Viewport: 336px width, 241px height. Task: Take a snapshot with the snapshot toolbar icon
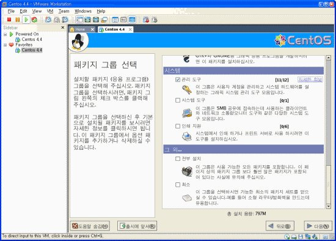point(48,20)
